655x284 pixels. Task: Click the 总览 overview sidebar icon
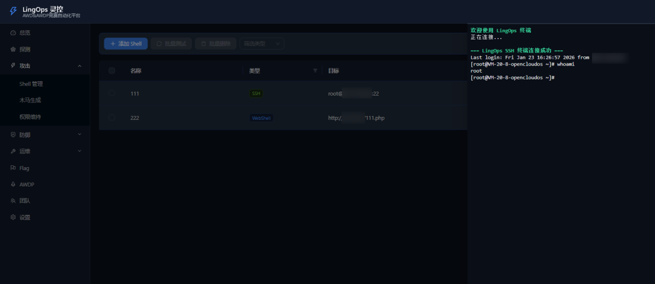[13, 33]
